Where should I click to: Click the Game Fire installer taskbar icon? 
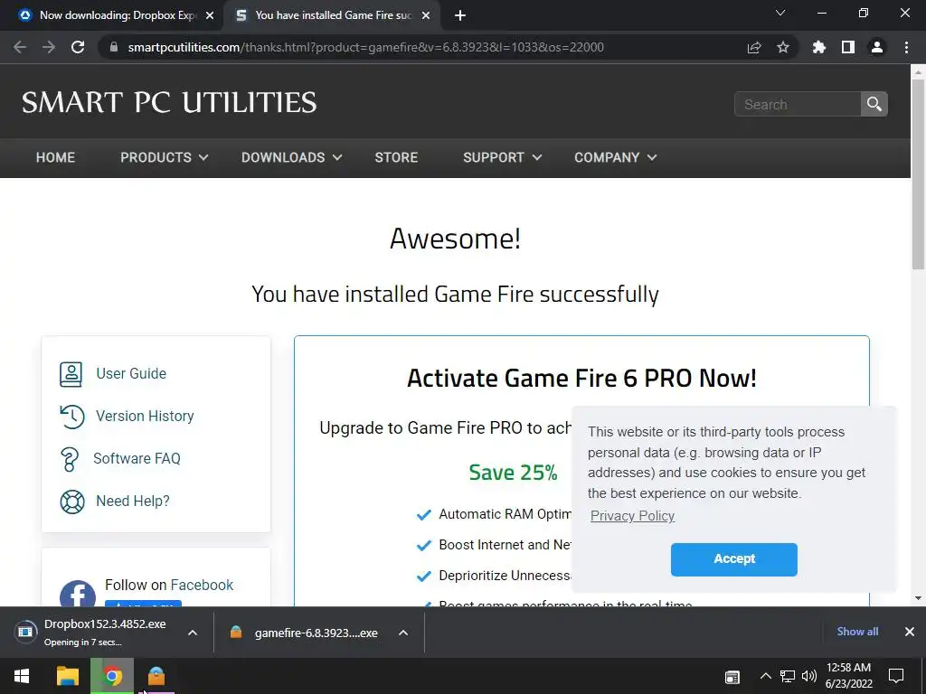pyautogui.click(x=156, y=676)
